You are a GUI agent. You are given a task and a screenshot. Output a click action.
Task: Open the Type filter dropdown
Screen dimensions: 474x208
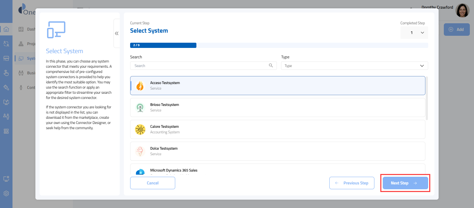click(x=354, y=66)
